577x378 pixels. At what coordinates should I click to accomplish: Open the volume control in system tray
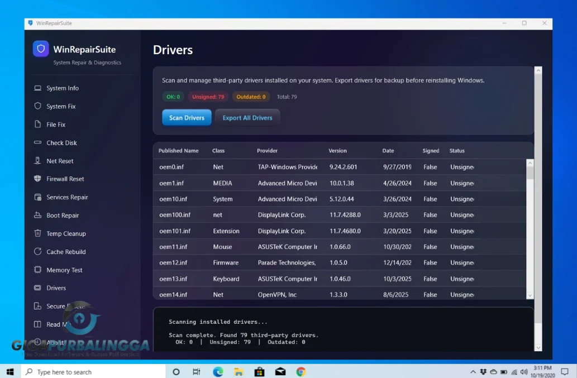[x=524, y=372]
